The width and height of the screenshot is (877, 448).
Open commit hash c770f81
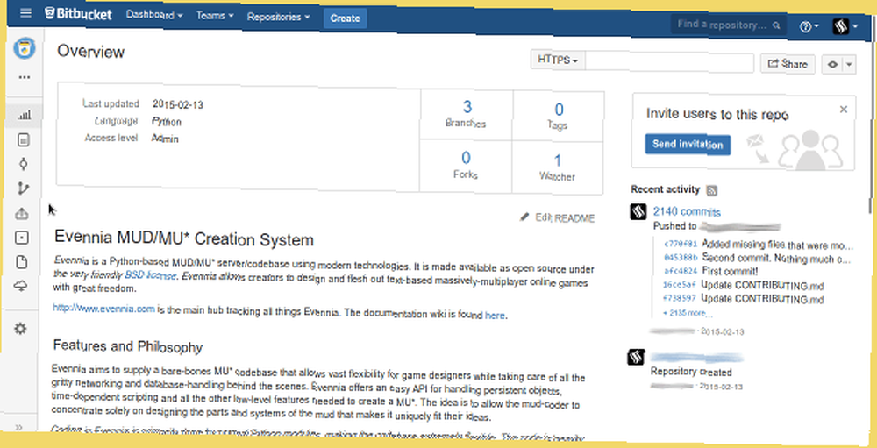click(681, 244)
